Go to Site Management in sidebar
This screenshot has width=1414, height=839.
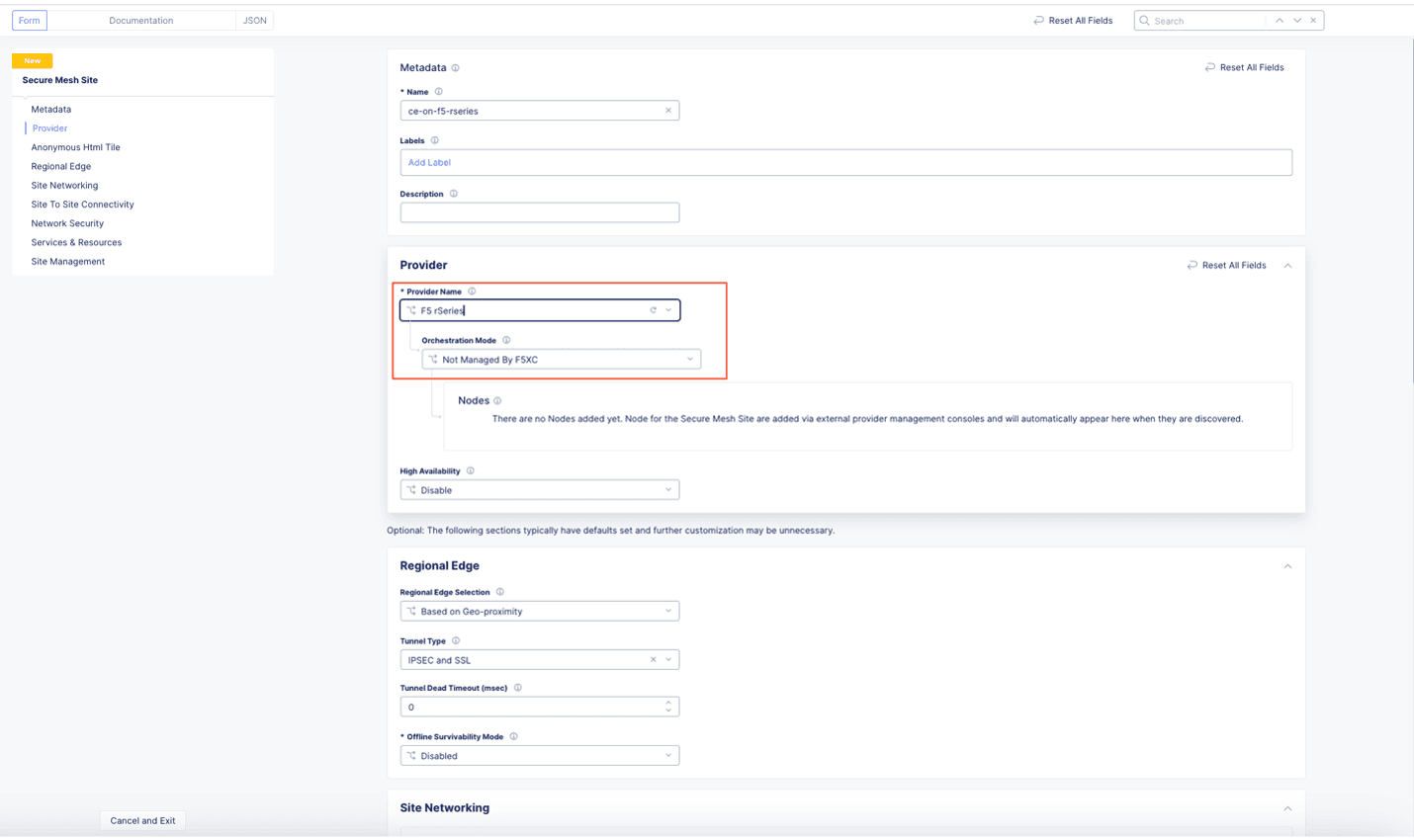pos(68,262)
